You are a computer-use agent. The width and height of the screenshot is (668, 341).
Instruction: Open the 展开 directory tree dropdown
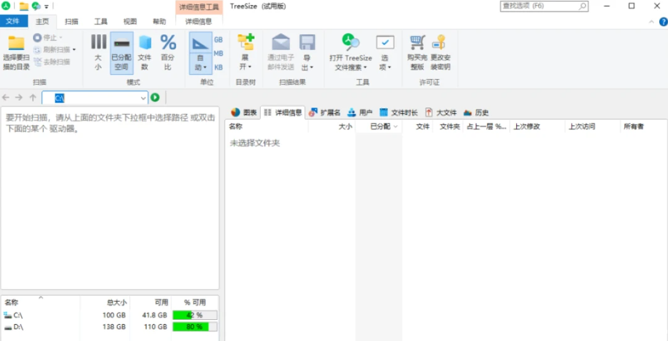(246, 53)
